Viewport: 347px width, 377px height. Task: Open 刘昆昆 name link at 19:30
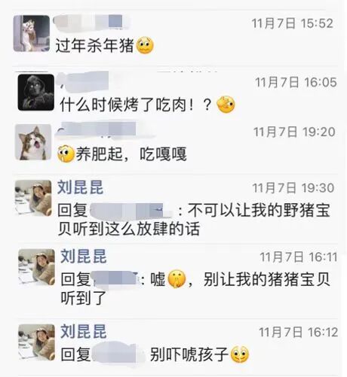click(81, 187)
